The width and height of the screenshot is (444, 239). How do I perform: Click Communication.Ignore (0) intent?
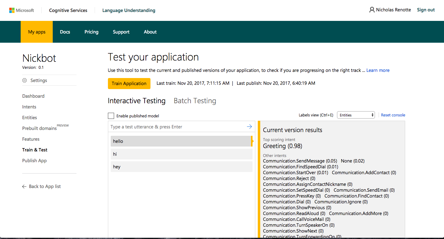coord(341,202)
